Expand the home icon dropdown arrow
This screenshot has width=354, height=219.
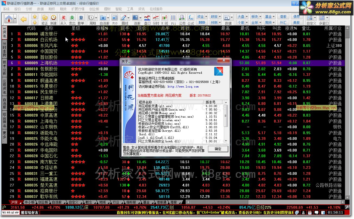[x=15, y=19]
